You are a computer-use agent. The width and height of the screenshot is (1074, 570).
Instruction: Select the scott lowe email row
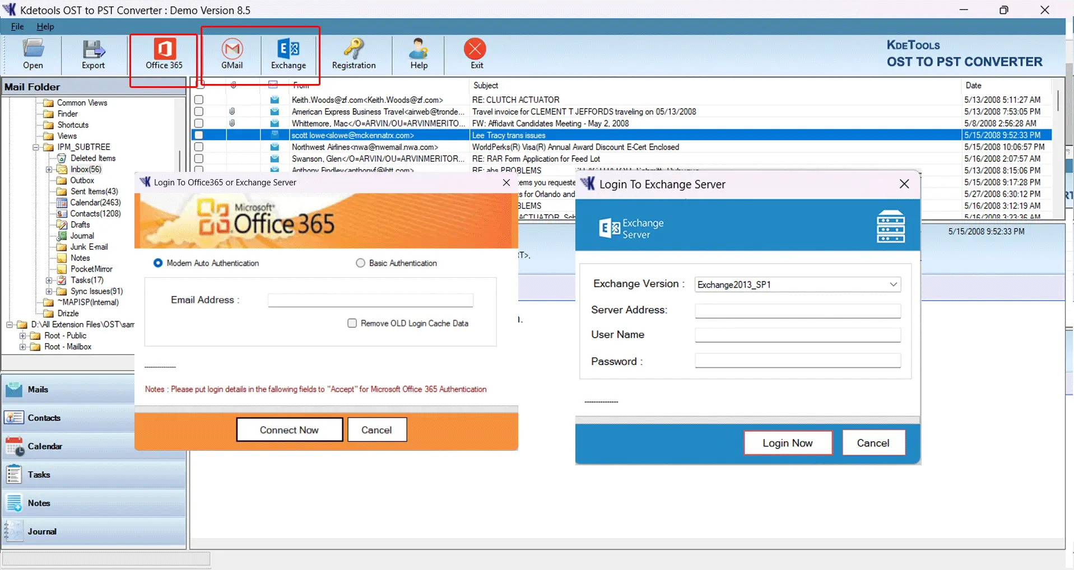[x=621, y=135]
